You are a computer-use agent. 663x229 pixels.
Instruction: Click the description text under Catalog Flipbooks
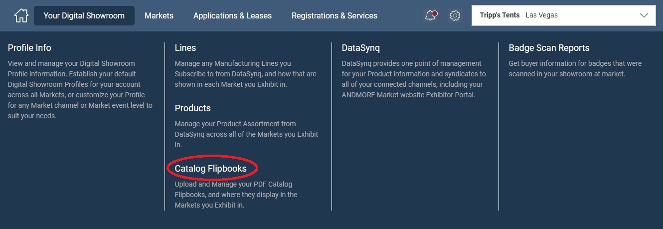(x=236, y=195)
